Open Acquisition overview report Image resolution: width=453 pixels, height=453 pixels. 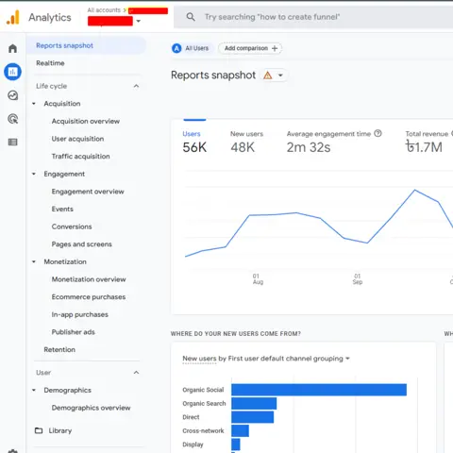[x=86, y=121]
